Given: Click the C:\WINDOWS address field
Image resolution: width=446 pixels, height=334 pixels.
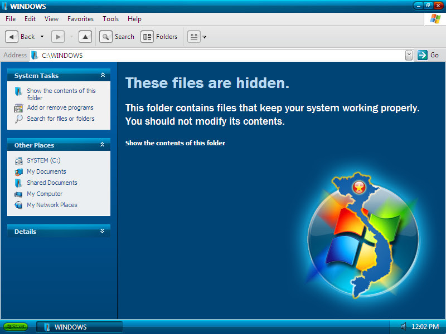Looking at the screenshot, I should pyautogui.click(x=217, y=55).
